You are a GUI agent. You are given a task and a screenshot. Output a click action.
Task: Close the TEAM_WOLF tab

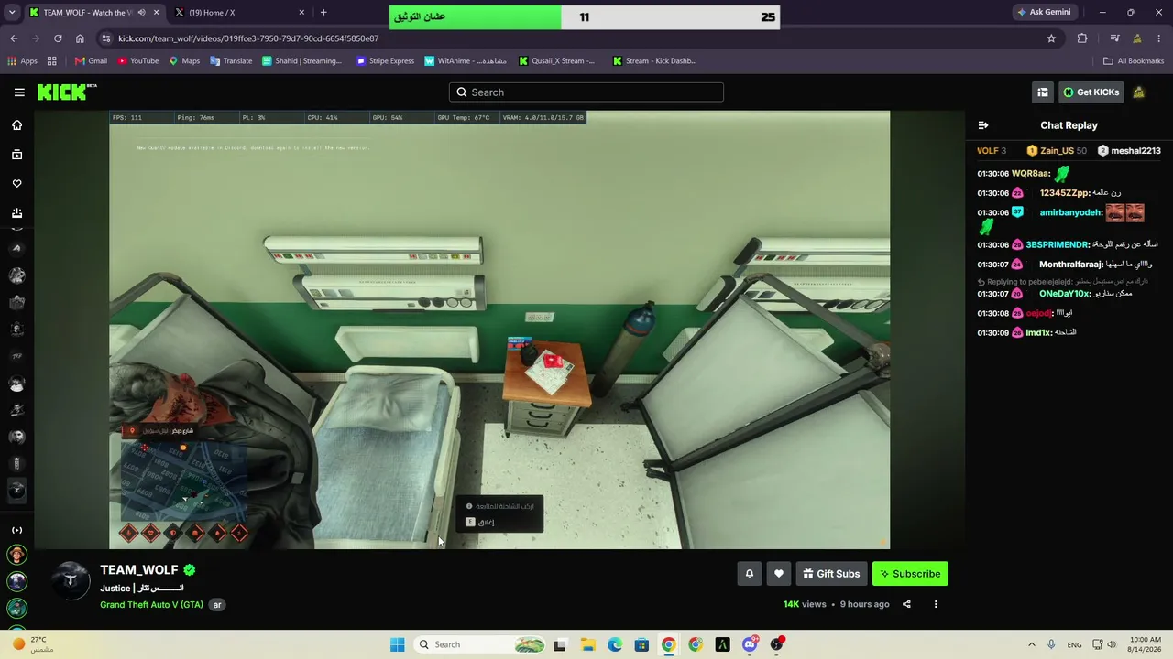pyautogui.click(x=157, y=13)
